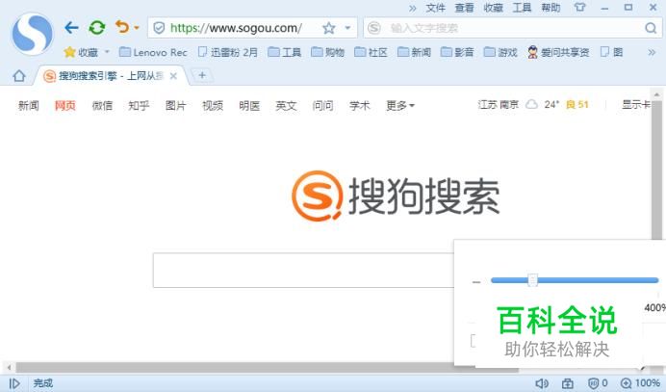Image resolution: width=666 pixels, height=392 pixels.
Task: Click the security shield in the address bar
Action: click(x=159, y=28)
